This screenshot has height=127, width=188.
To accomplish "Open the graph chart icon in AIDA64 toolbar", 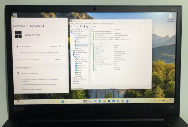I will click(x=87, y=26).
